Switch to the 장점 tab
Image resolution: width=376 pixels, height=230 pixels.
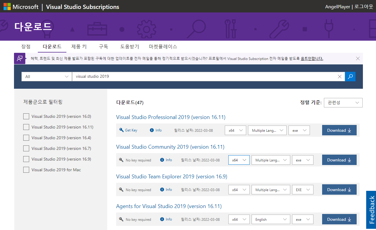[x=26, y=47]
